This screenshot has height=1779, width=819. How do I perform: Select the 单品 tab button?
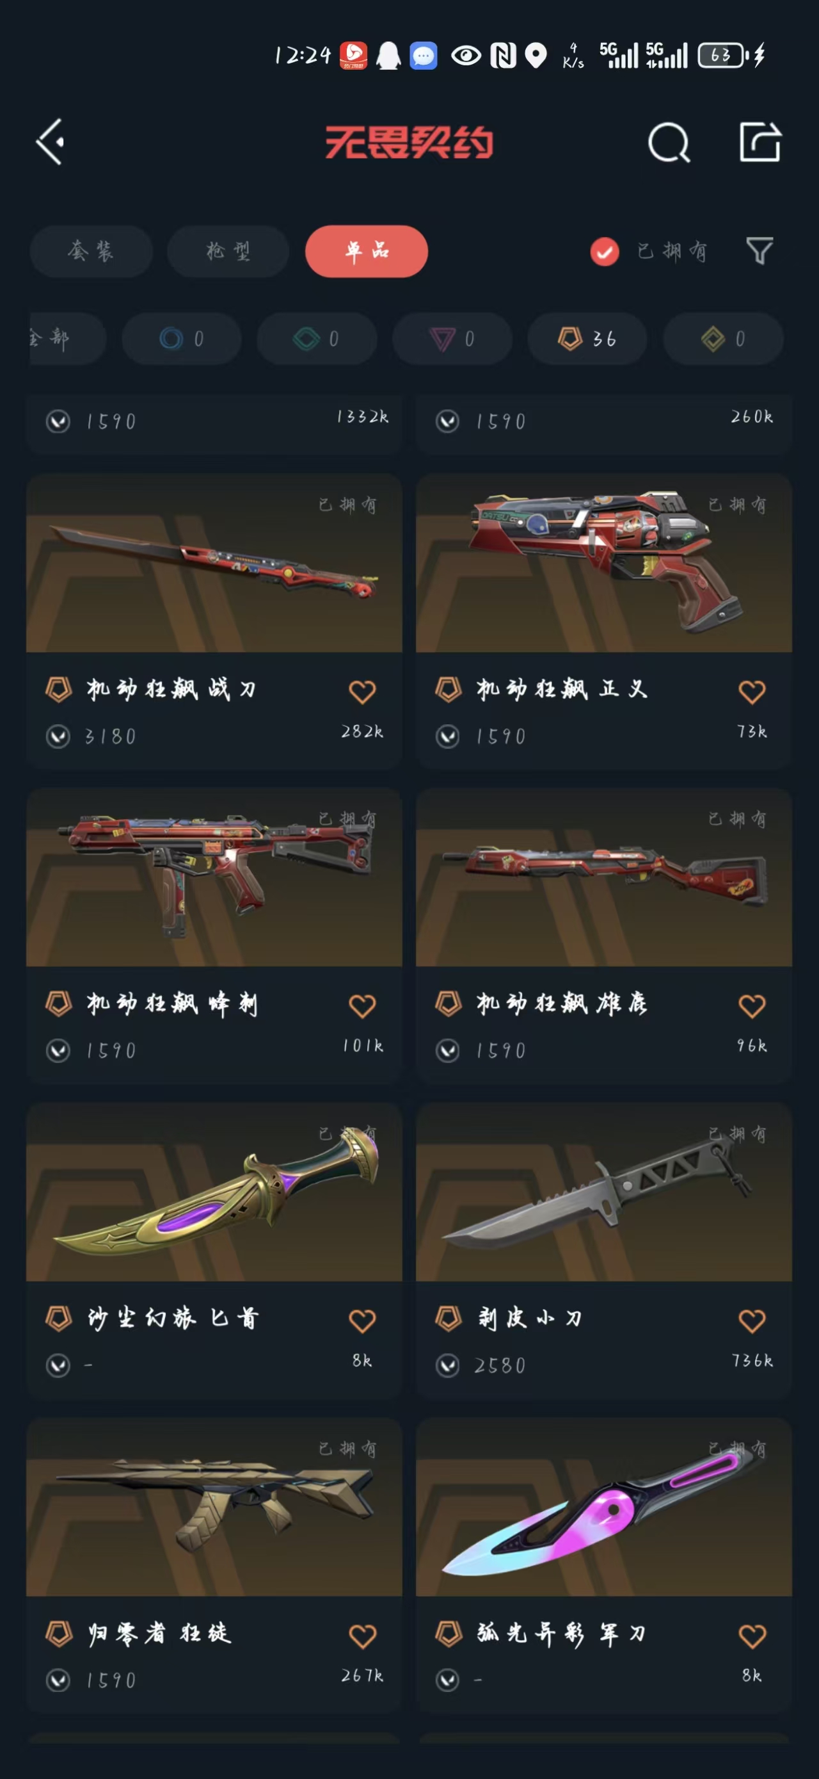tap(367, 252)
